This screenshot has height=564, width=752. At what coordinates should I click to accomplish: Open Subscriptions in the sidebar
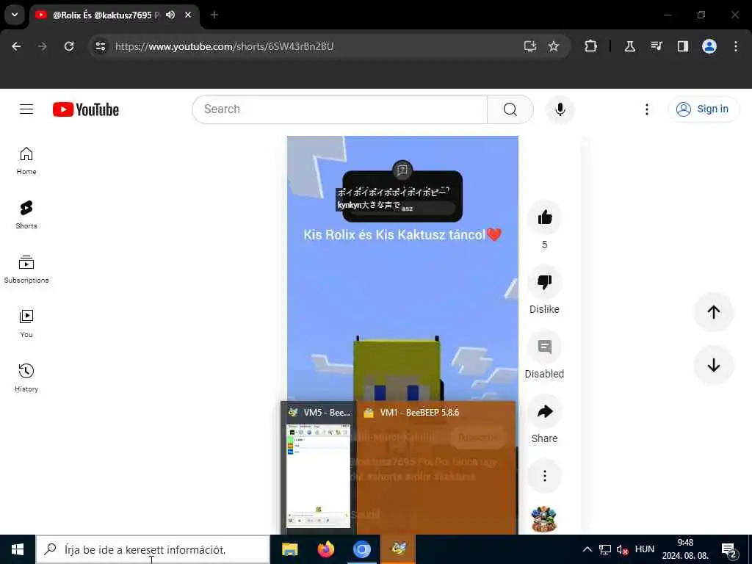[26, 269]
